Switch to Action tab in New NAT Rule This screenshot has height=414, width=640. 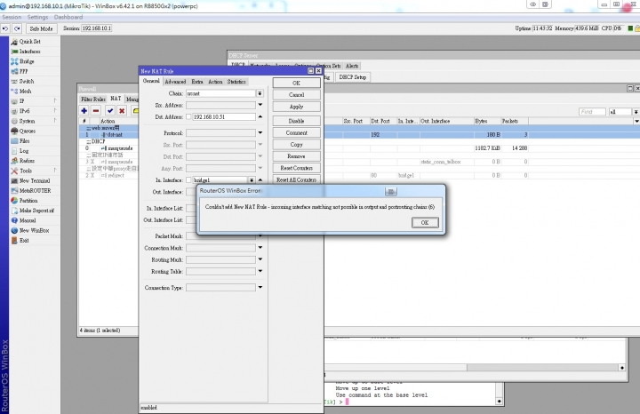pyautogui.click(x=215, y=82)
